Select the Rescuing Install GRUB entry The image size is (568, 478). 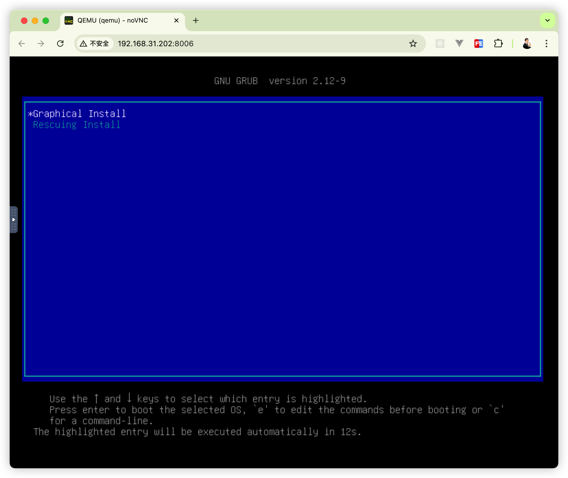[x=76, y=125]
